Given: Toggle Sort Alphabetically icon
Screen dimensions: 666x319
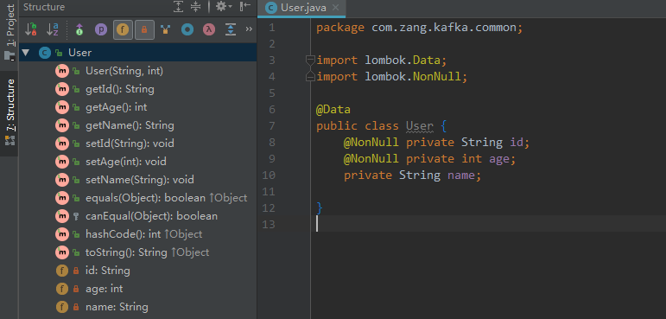Looking at the screenshot, I should click(x=53, y=29).
